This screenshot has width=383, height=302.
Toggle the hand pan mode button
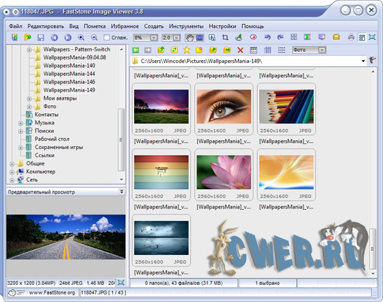pos(189,38)
